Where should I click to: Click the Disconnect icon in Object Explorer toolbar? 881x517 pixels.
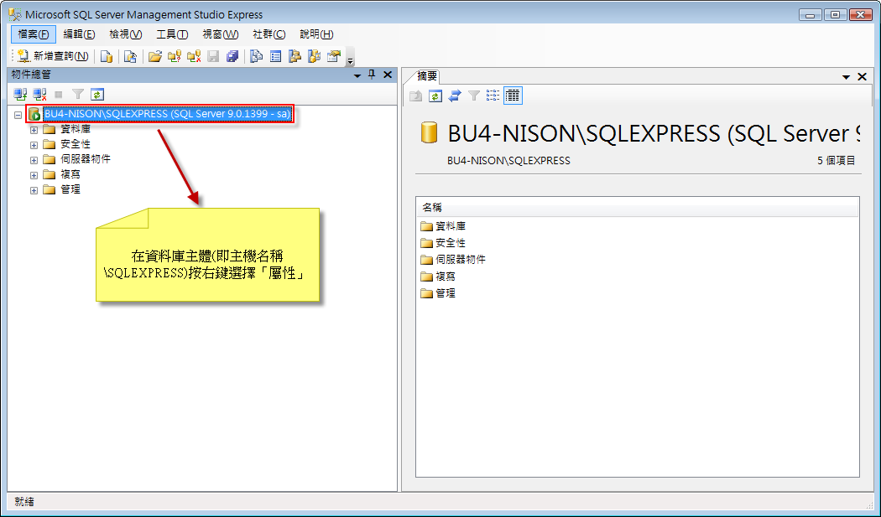38,94
